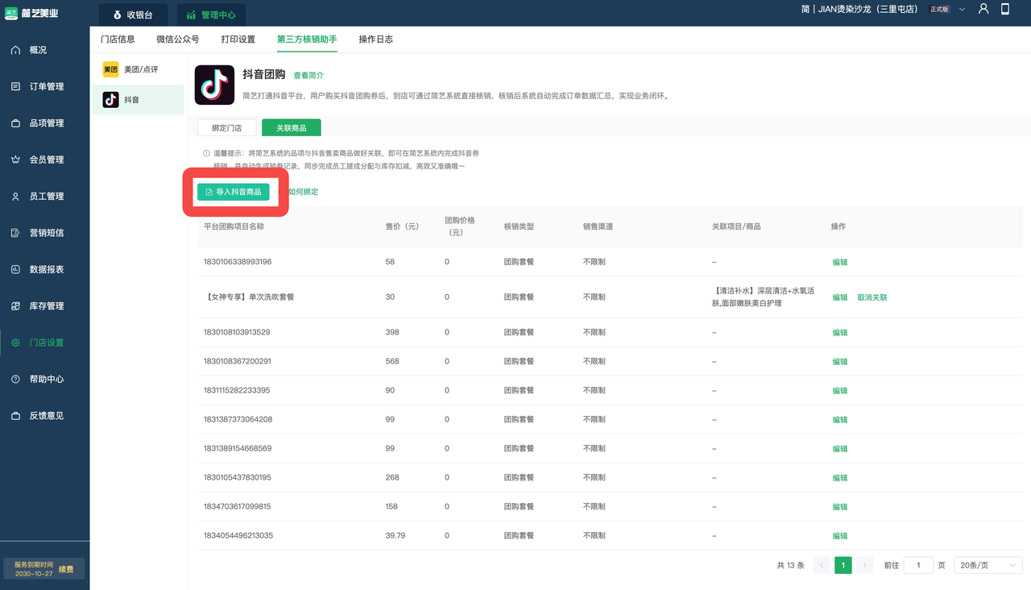Open 数据报表 in the sidebar
Screen dimensions: 1031x590
(46, 269)
